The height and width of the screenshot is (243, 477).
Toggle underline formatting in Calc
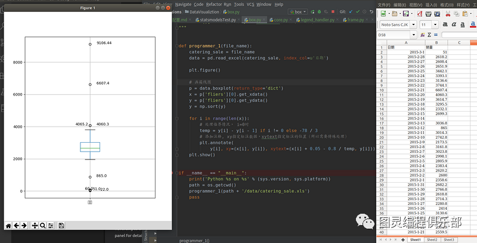(463, 24)
